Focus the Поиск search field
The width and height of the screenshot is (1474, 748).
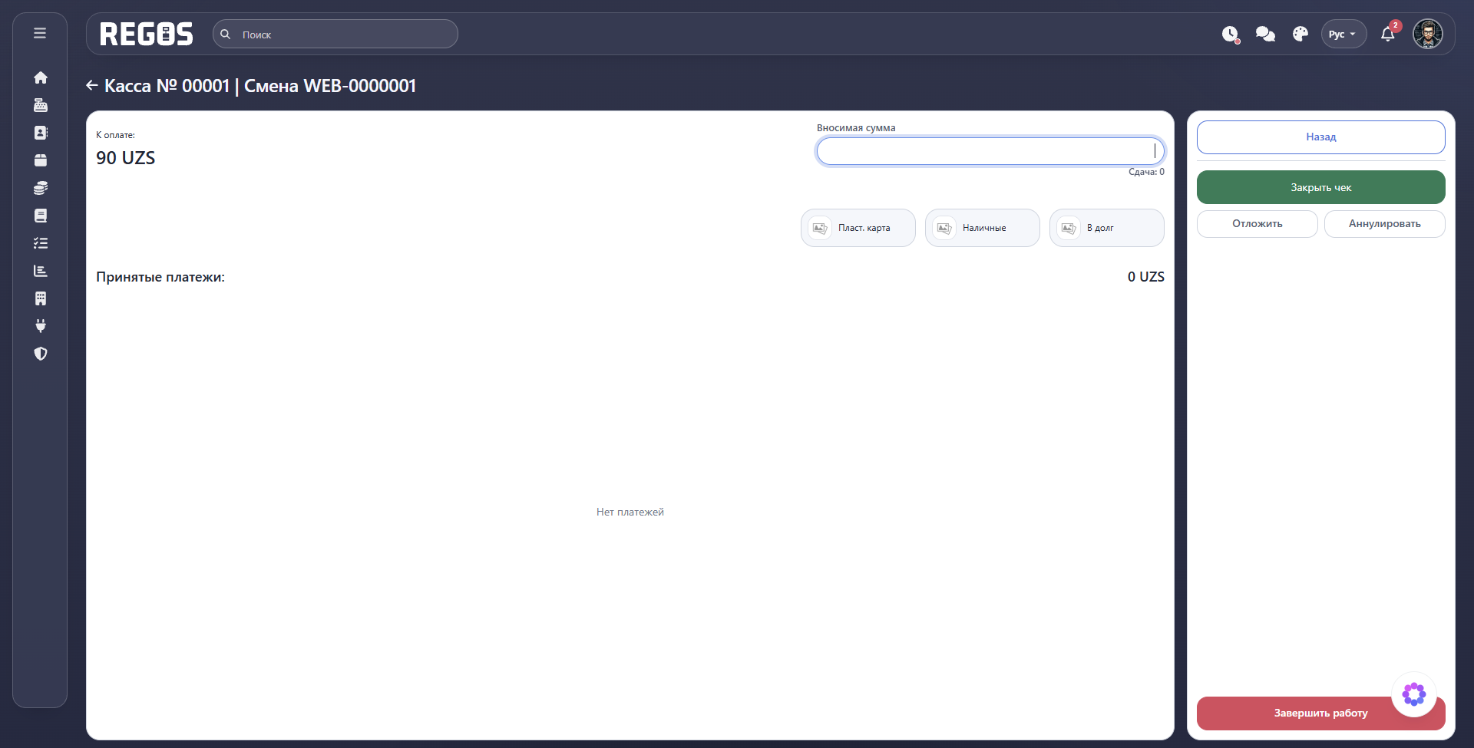(335, 34)
